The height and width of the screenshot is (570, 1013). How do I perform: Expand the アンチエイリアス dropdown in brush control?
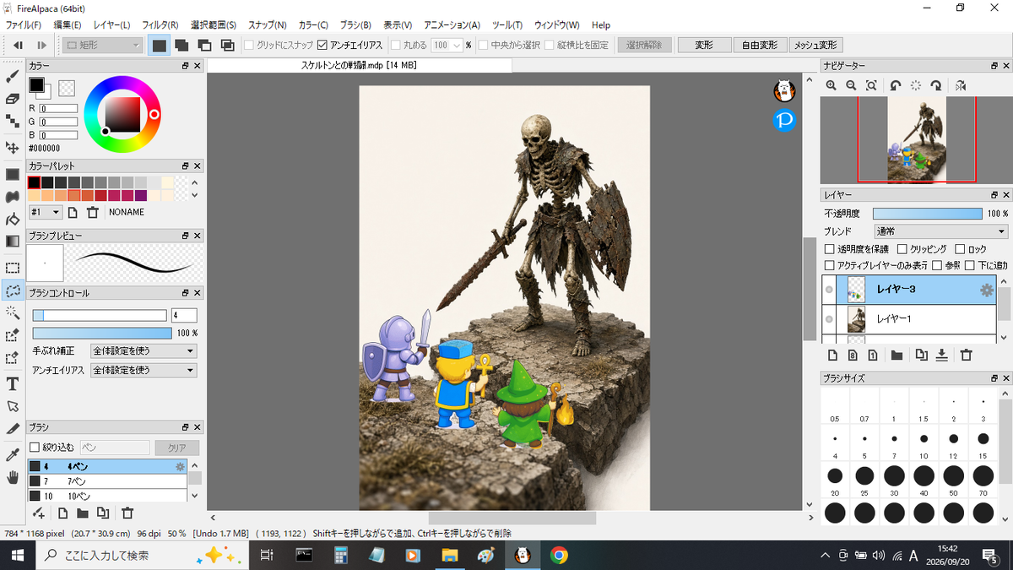coord(144,370)
